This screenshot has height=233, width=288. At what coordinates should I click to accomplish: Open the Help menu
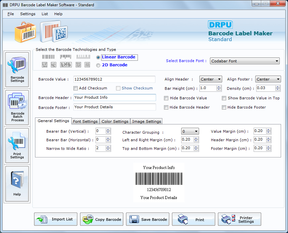58,14
